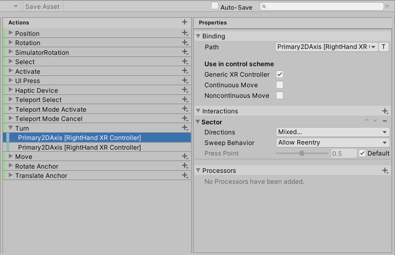Adjust the Press Point slider
The width and height of the screenshot is (395, 255).
click(x=302, y=153)
